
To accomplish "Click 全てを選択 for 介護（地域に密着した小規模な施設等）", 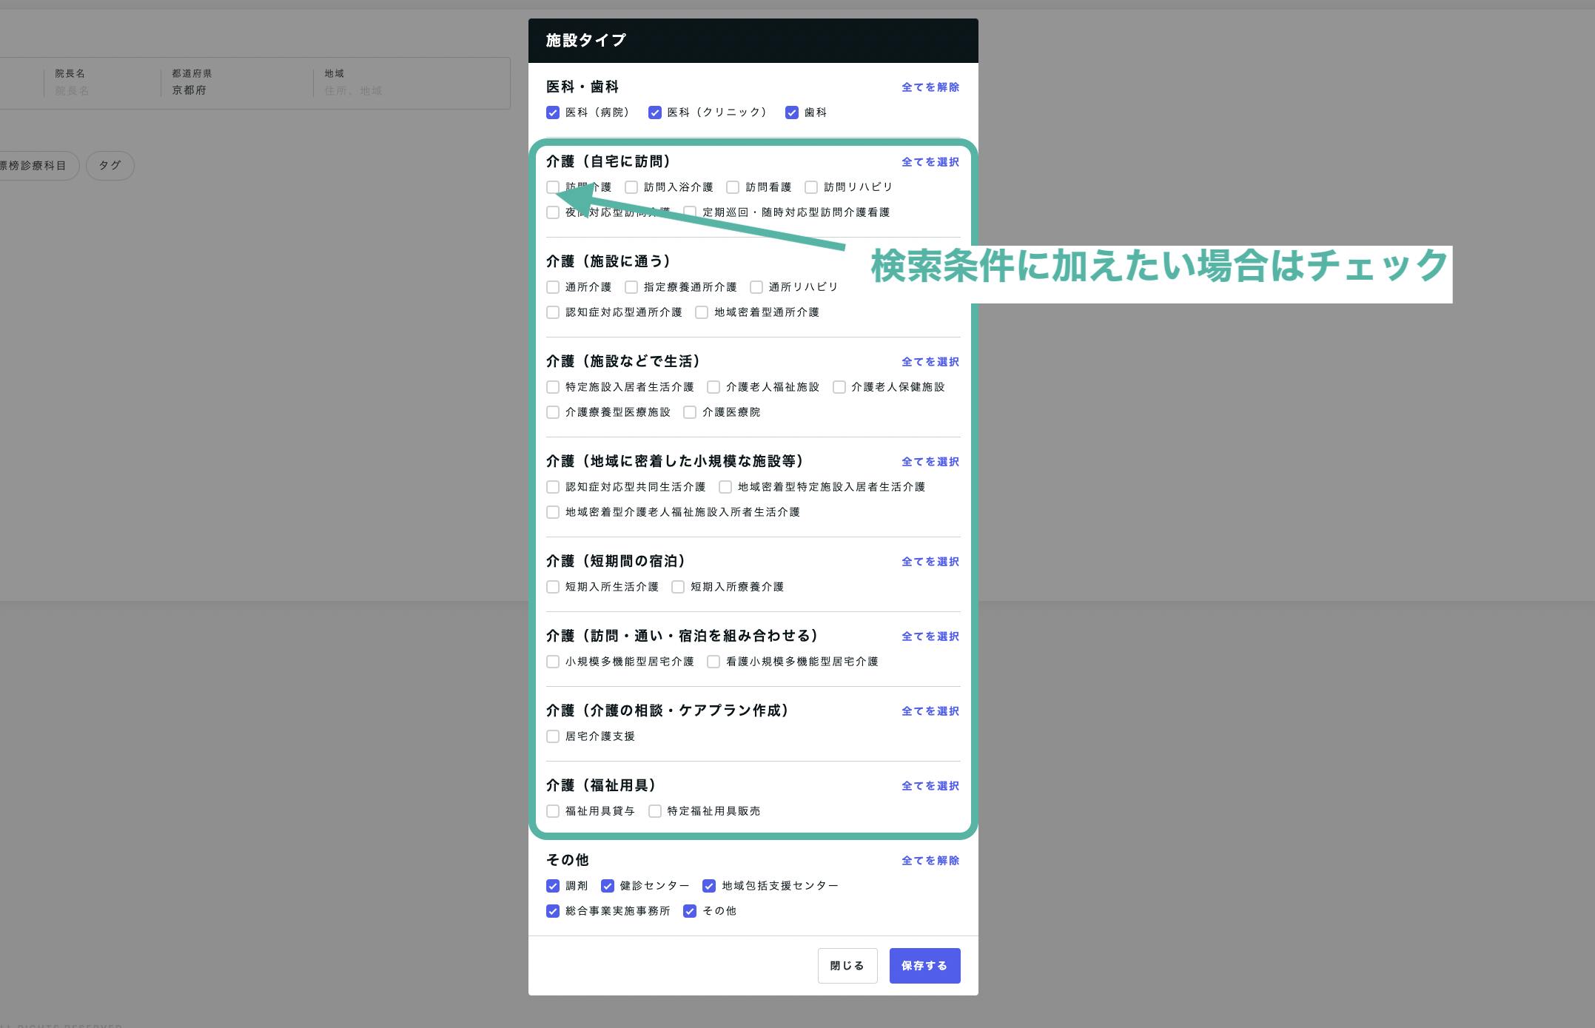I will tap(930, 462).
